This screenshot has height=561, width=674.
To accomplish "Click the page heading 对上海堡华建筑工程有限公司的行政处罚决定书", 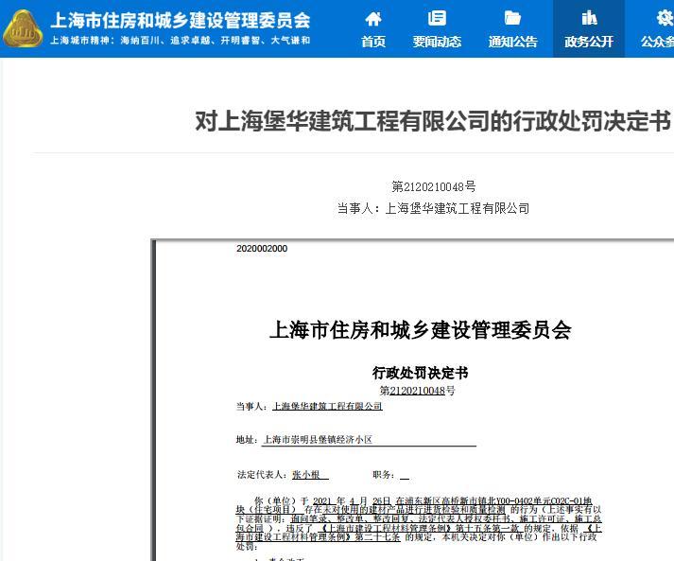I will click(432, 121).
